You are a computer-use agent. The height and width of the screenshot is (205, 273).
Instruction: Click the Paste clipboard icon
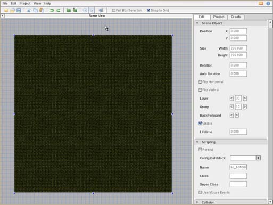(x=42, y=10)
